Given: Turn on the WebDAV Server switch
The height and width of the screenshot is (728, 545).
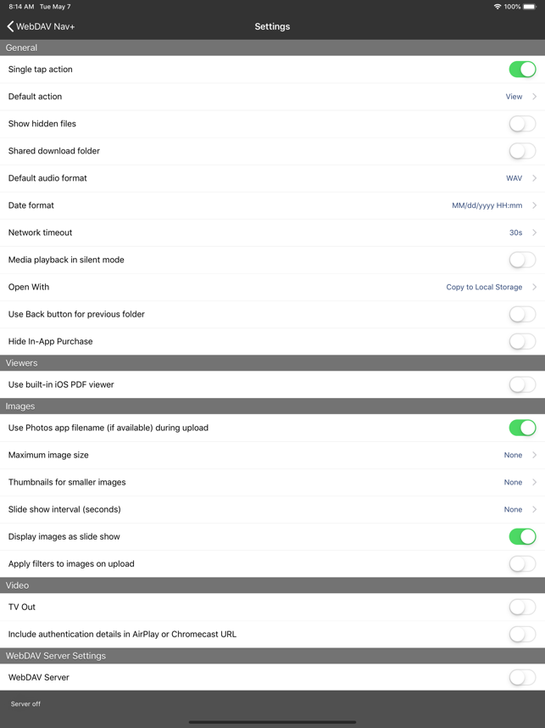Looking at the screenshot, I should 522,677.
